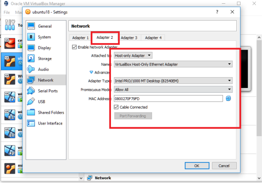Click the VirtualBox logo in title bar
The image size is (262, 183).
(6, 3)
